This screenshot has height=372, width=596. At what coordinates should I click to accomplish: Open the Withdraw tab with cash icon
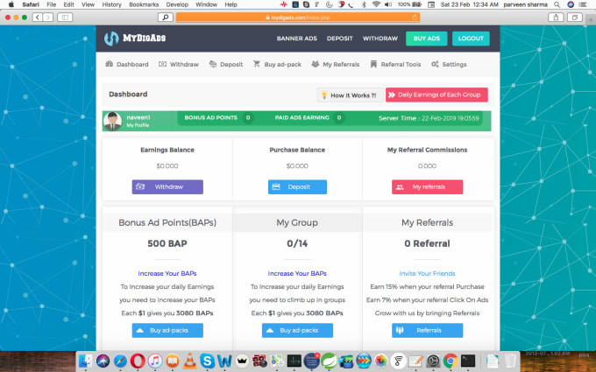(179, 64)
